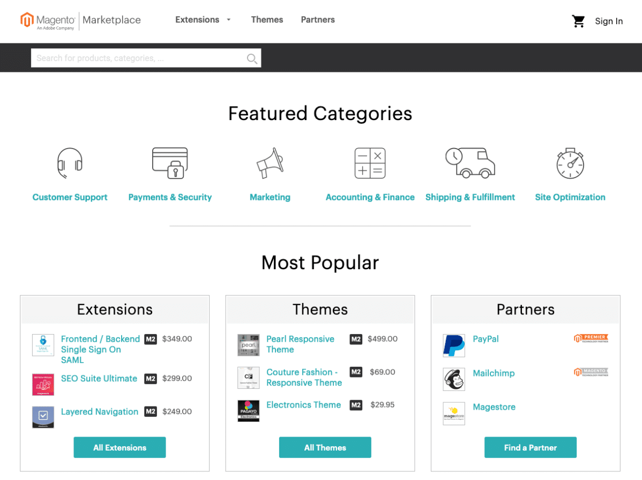Open the Mailchimp partner link
Screen dimensions: 642x480
pos(494,373)
